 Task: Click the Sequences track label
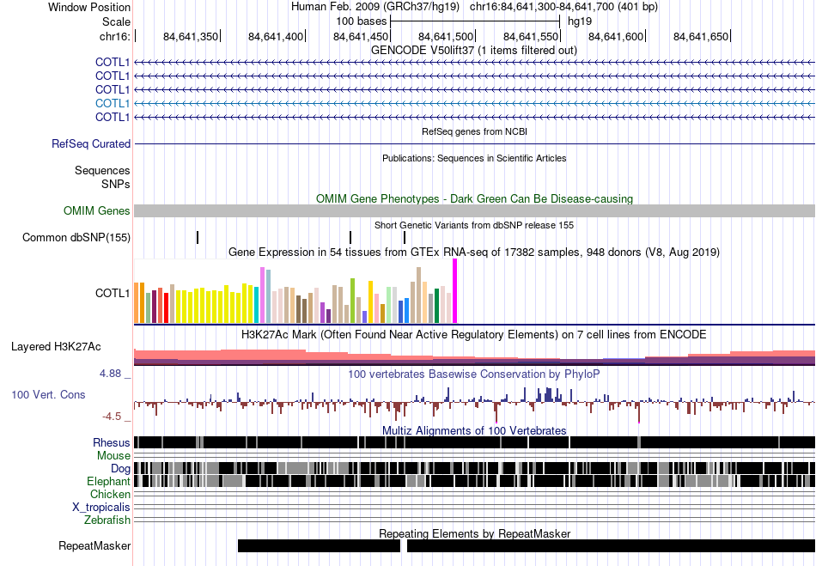point(102,171)
